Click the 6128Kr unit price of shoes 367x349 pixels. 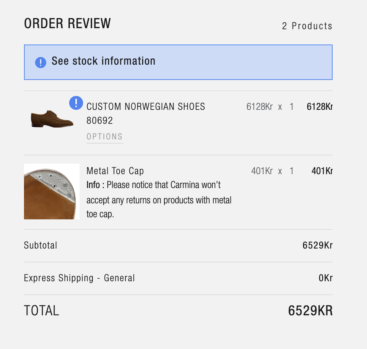(260, 107)
